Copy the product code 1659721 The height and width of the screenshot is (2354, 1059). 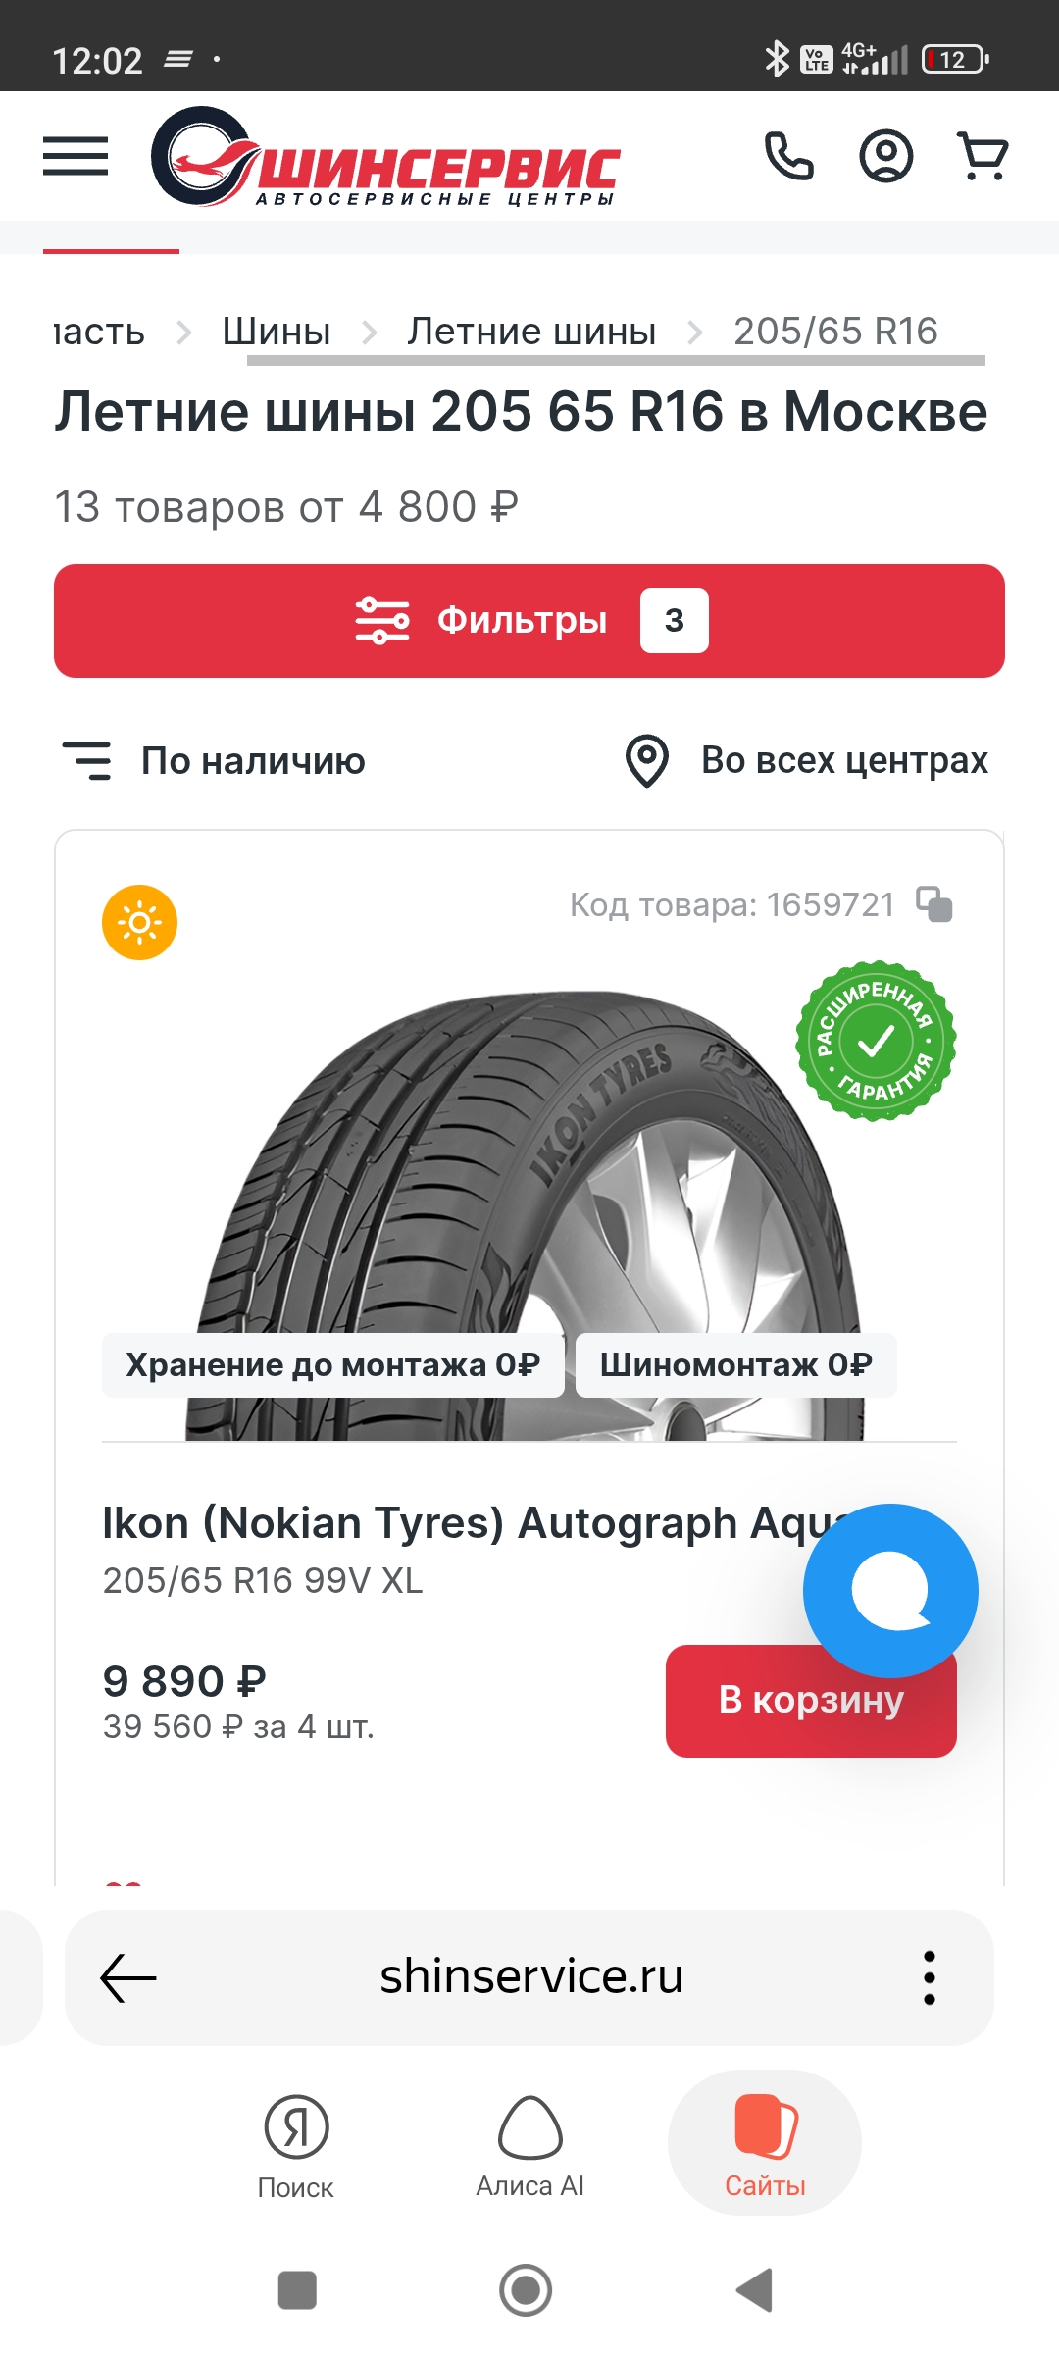tap(933, 904)
